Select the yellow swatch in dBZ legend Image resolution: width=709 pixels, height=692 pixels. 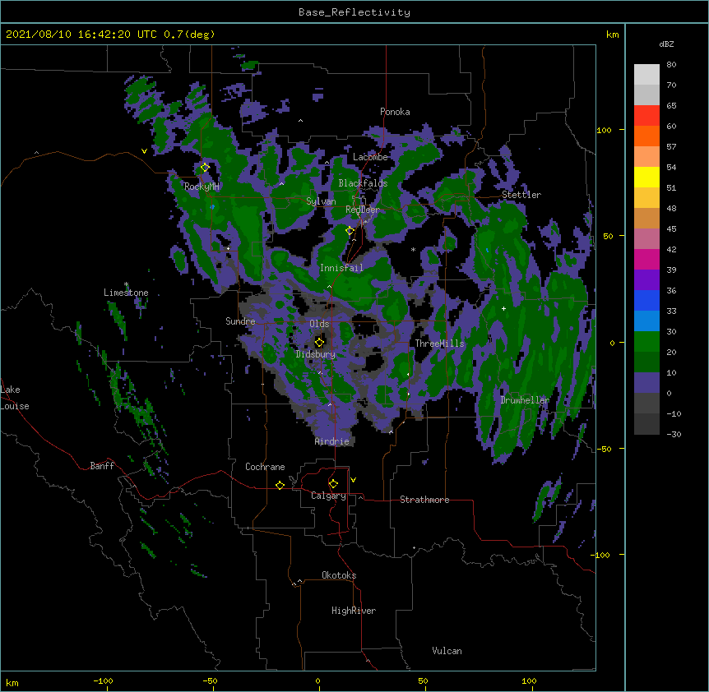[646, 178]
